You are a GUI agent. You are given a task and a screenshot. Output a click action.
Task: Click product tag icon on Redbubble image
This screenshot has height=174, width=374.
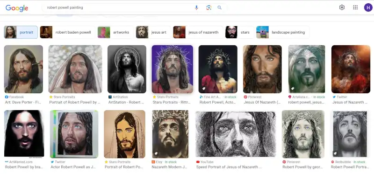point(335,153)
